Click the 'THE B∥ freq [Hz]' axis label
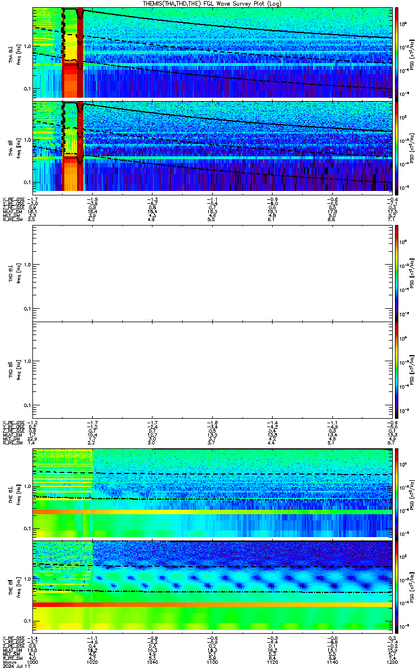This screenshot has width=419, height=670. [15, 586]
